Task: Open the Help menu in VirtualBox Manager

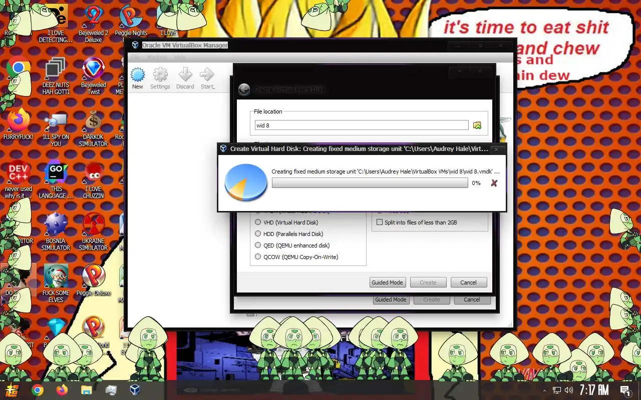Action: [x=179, y=57]
